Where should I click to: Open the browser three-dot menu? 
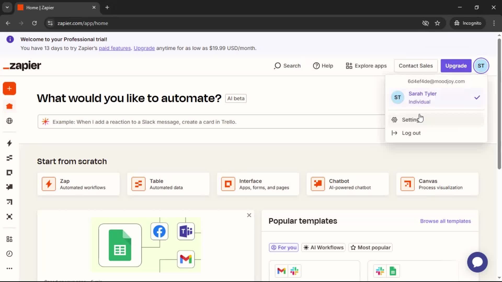tap(494, 23)
